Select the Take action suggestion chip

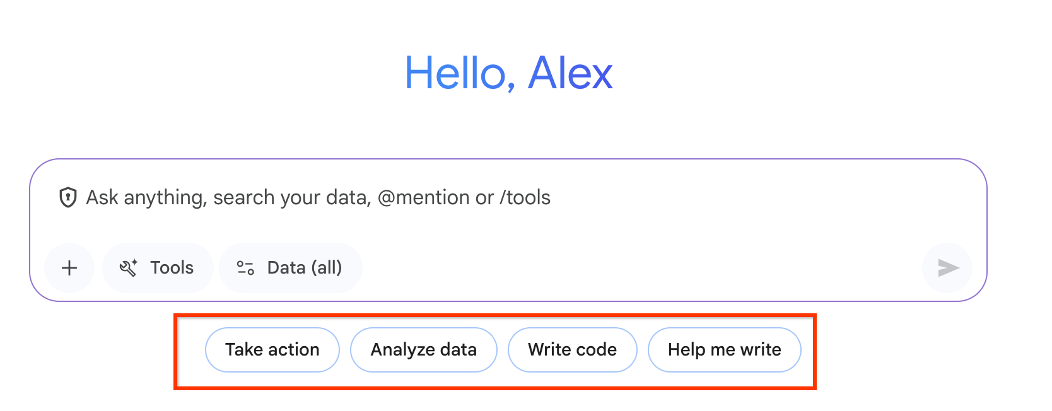pos(272,350)
